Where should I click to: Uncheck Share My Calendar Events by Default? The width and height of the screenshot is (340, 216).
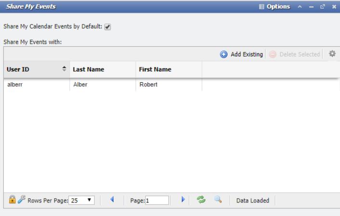[x=108, y=27]
